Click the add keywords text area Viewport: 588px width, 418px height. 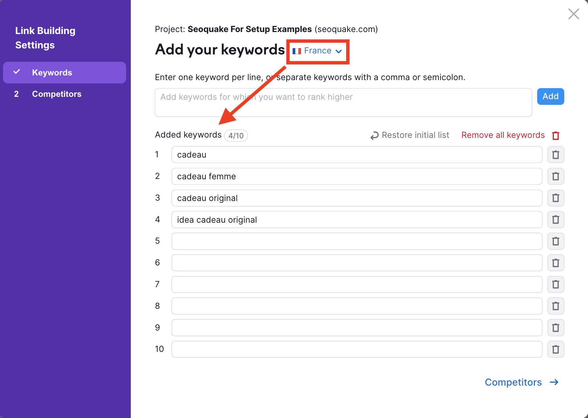click(343, 102)
